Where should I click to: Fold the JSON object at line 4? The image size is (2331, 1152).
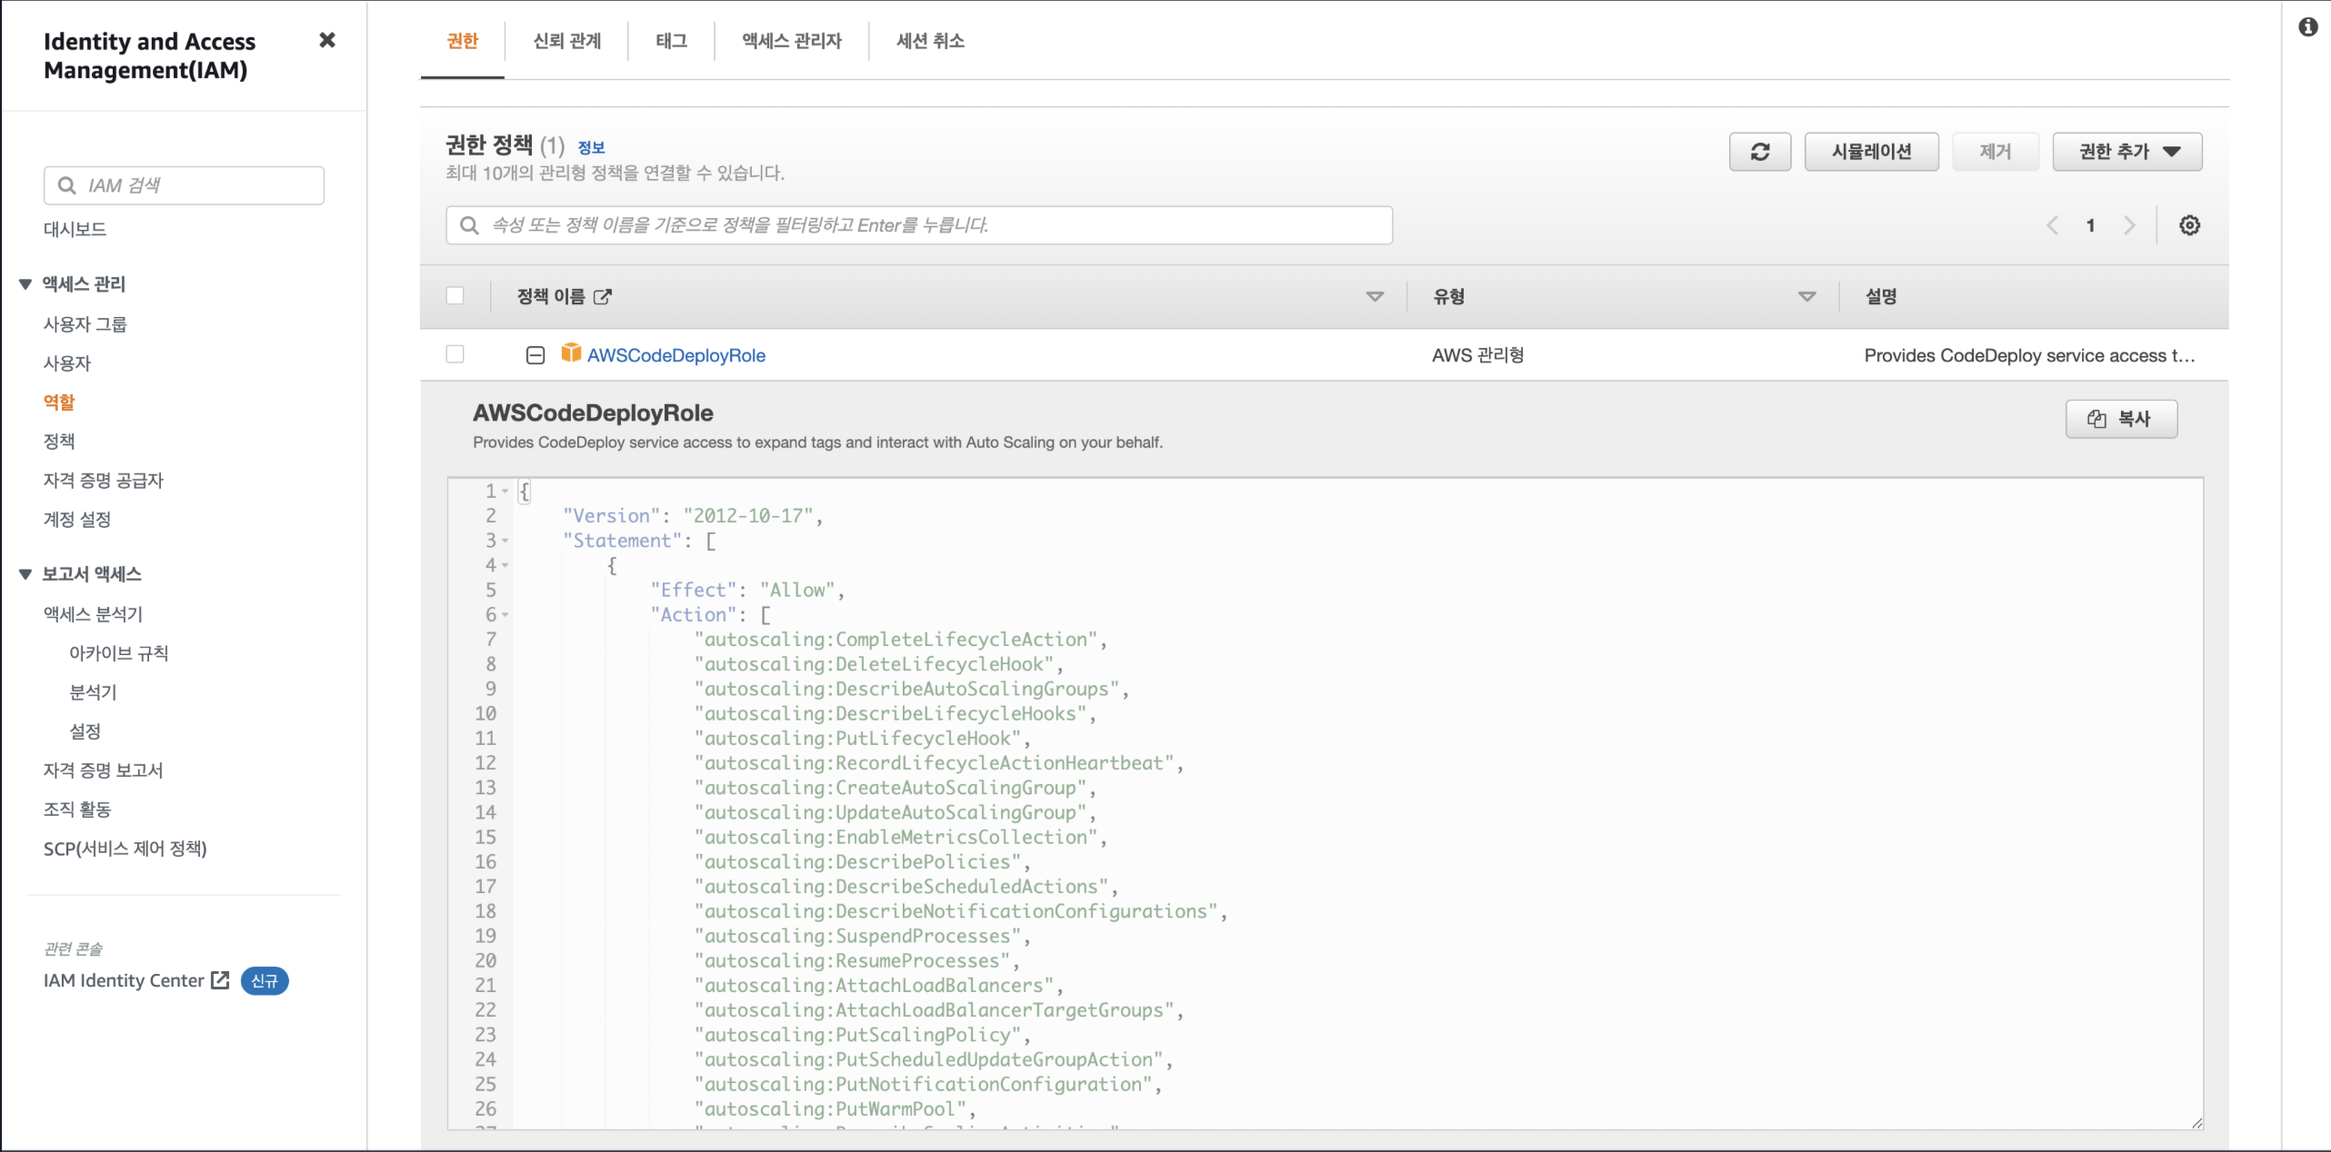pyautogui.click(x=505, y=565)
